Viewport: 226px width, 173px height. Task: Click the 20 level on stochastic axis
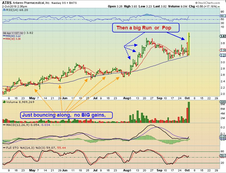222,163
